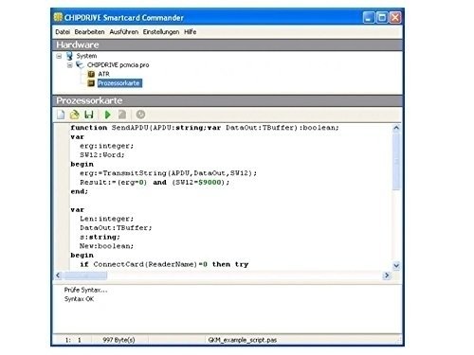The image size is (474, 355).
Task: Click the grayed-out clock icon in toolbar
Action: pos(140,115)
